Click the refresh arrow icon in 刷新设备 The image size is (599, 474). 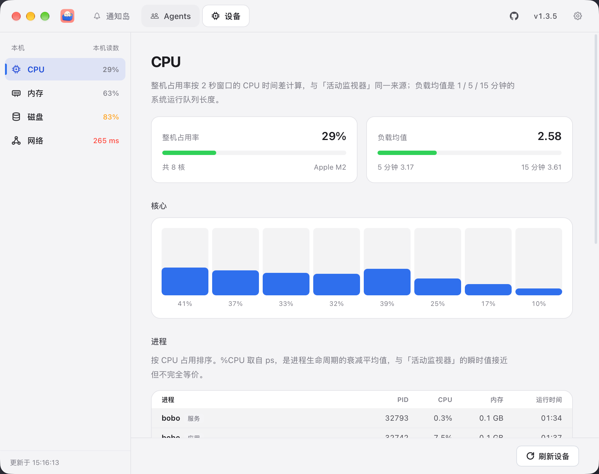point(530,456)
